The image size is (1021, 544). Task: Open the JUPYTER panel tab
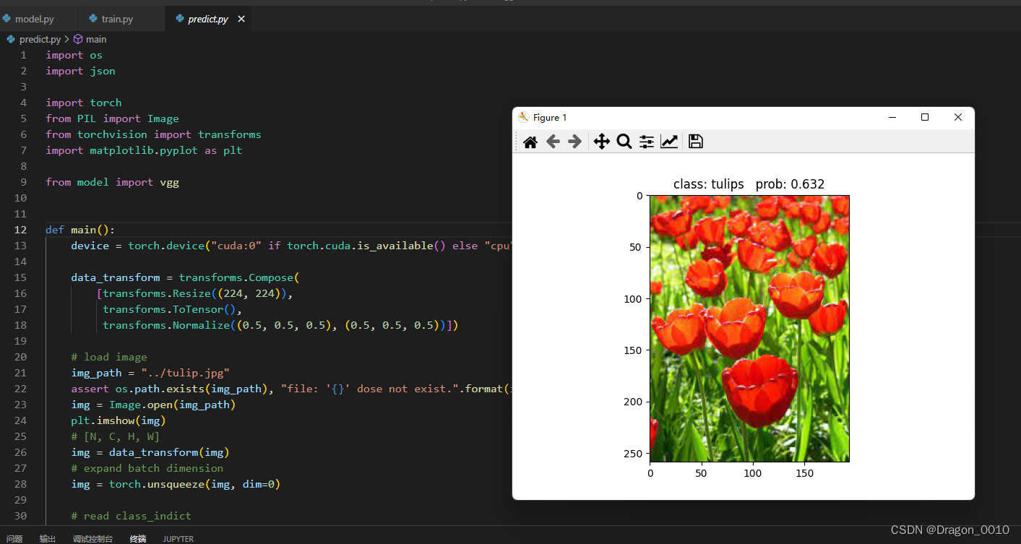(x=178, y=539)
